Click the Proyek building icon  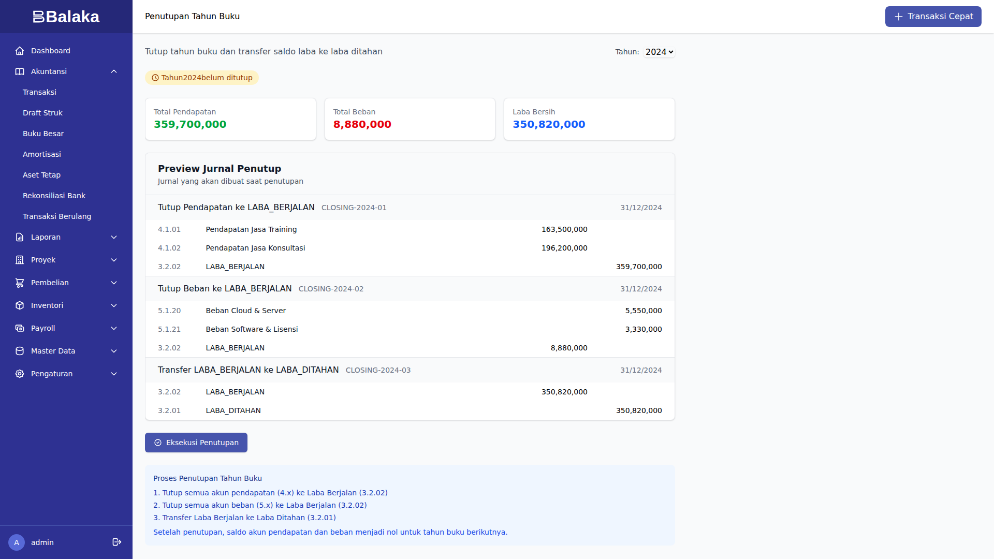tap(20, 260)
